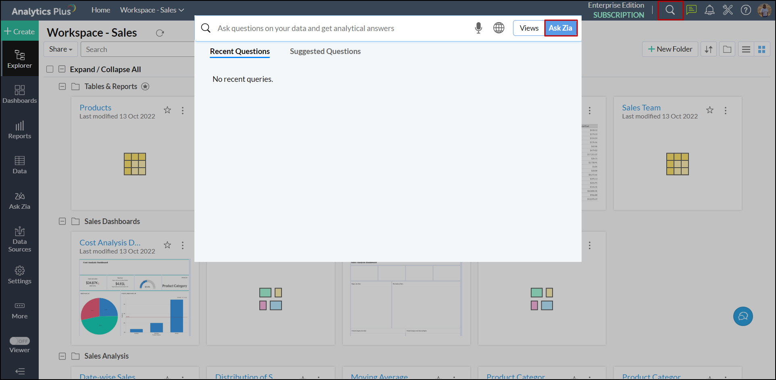Collapse the sidebar with the bottom arrow icon
This screenshot has height=380, width=776.
coord(20,371)
